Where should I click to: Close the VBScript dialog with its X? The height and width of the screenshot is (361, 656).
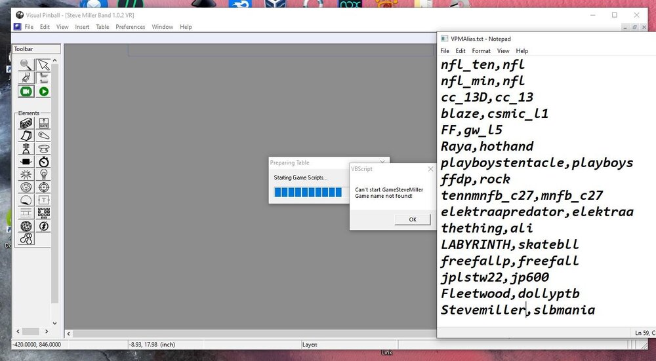click(x=430, y=169)
